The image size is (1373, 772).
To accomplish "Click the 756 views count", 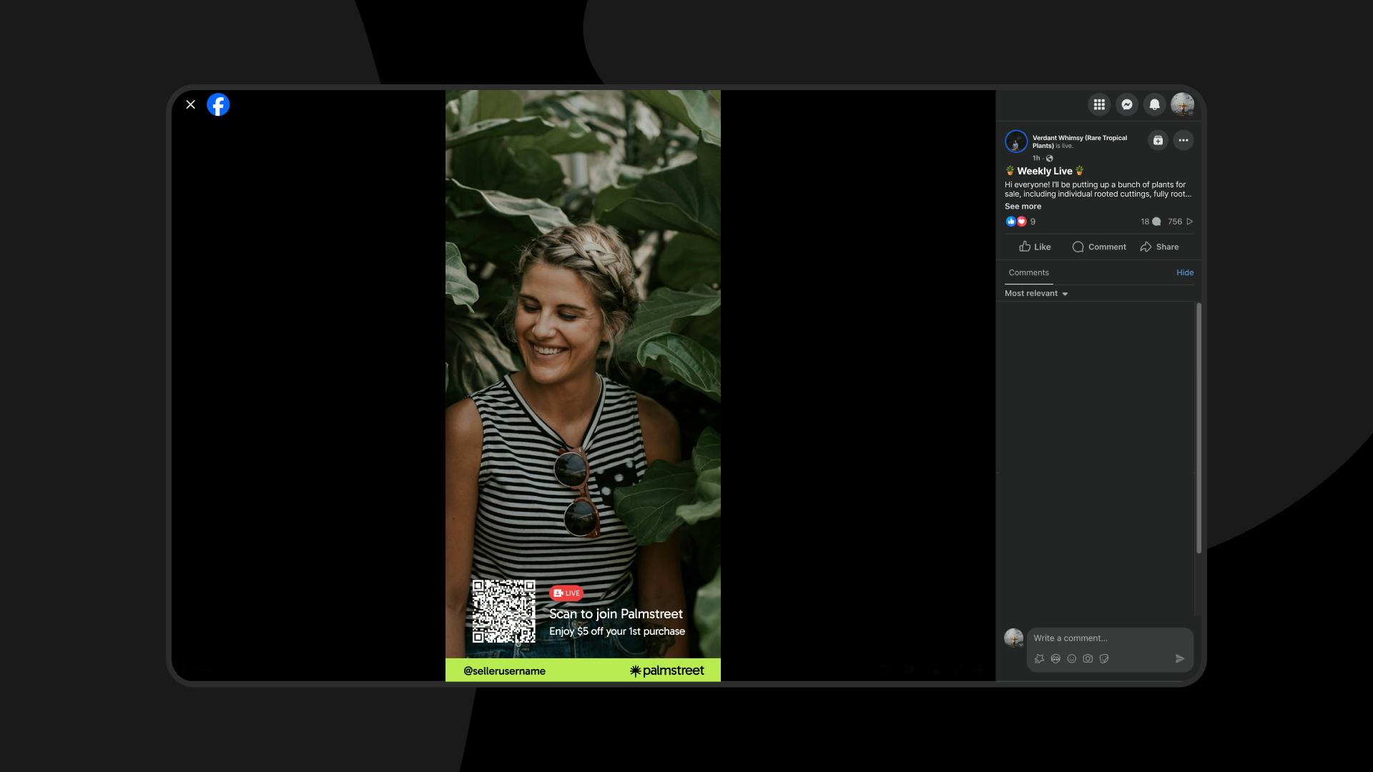I will tap(1181, 222).
